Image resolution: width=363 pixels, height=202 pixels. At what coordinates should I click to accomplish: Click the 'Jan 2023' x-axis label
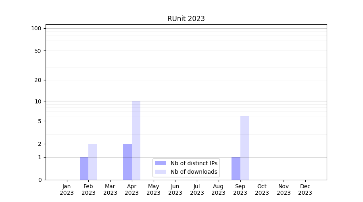pos(67,189)
